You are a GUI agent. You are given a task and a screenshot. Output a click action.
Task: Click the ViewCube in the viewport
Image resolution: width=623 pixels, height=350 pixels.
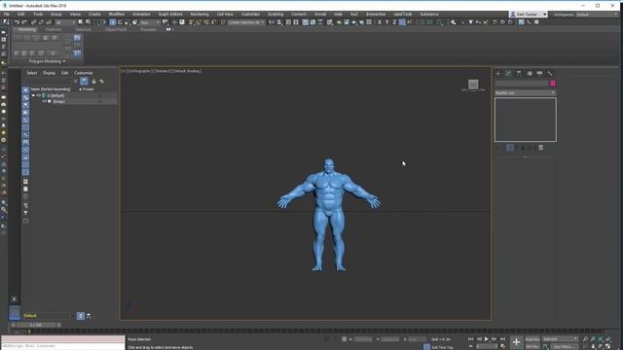point(473,85)
